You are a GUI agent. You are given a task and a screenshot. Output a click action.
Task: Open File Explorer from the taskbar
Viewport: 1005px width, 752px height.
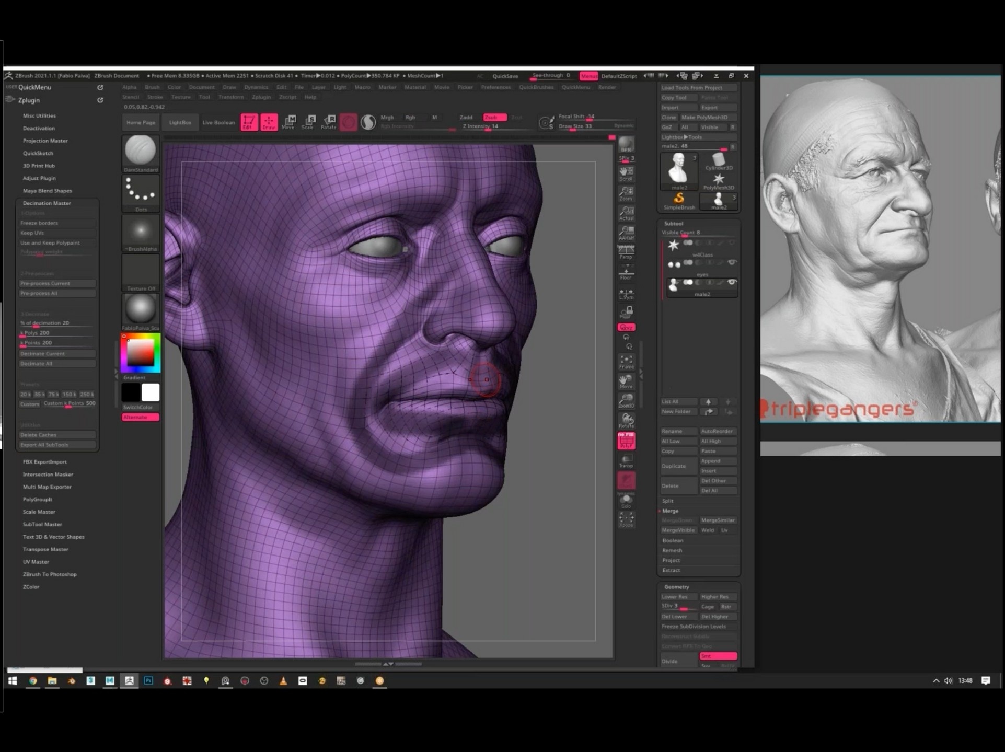point(52,680)
